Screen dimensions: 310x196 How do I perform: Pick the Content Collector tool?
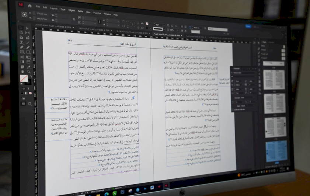point(21,37)
